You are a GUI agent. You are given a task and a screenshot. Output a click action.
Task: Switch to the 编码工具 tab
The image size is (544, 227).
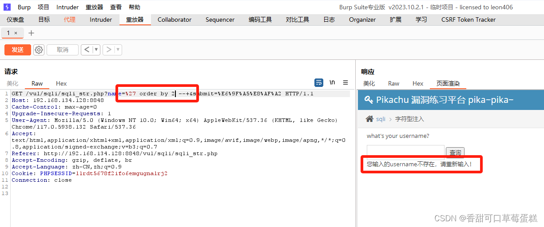[260, 20]
